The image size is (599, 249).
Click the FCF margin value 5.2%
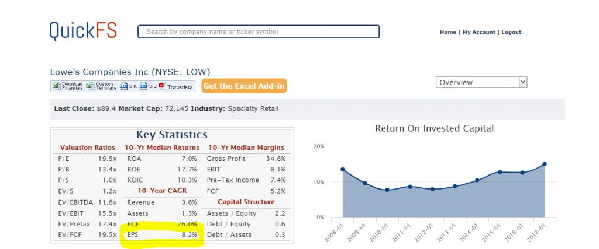point(278,191)
